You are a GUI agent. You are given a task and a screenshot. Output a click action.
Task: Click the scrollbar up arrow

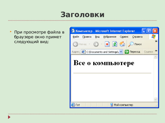coord(156,57)
